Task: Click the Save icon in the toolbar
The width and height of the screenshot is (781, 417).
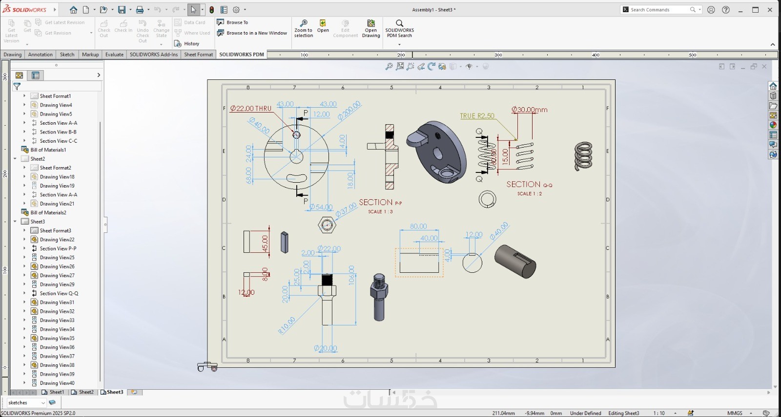Action: [122, 10]
